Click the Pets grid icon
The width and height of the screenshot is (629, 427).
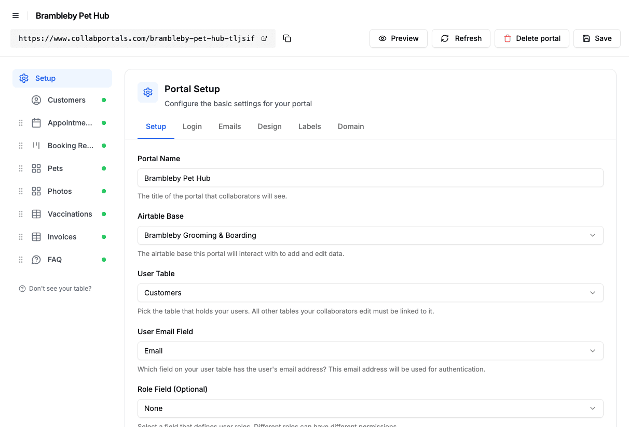click(36, 168)
